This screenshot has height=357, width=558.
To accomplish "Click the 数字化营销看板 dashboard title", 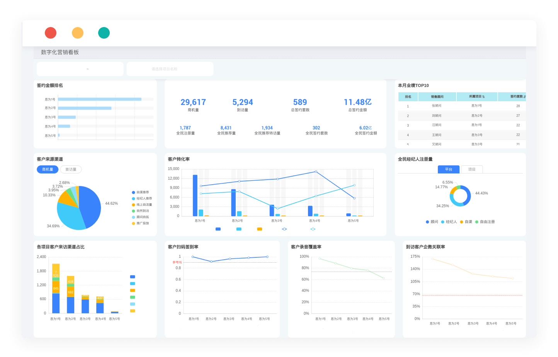I will [60, 52].
